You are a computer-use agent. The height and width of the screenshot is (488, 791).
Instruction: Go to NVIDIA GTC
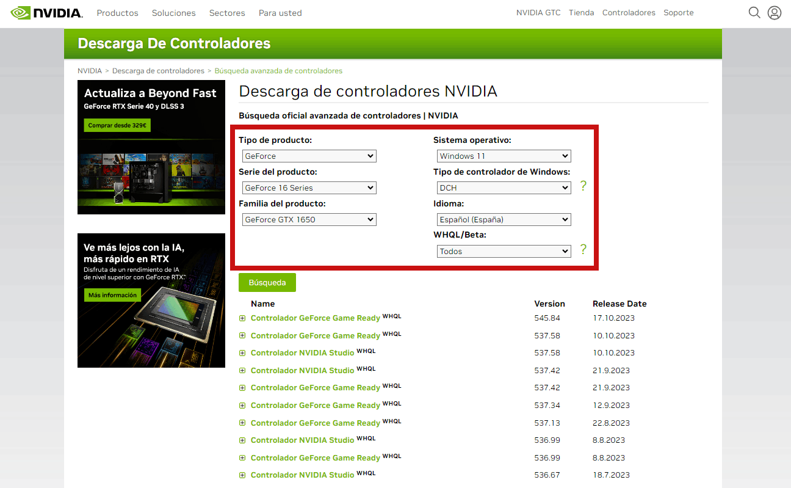tap(538, 13)
